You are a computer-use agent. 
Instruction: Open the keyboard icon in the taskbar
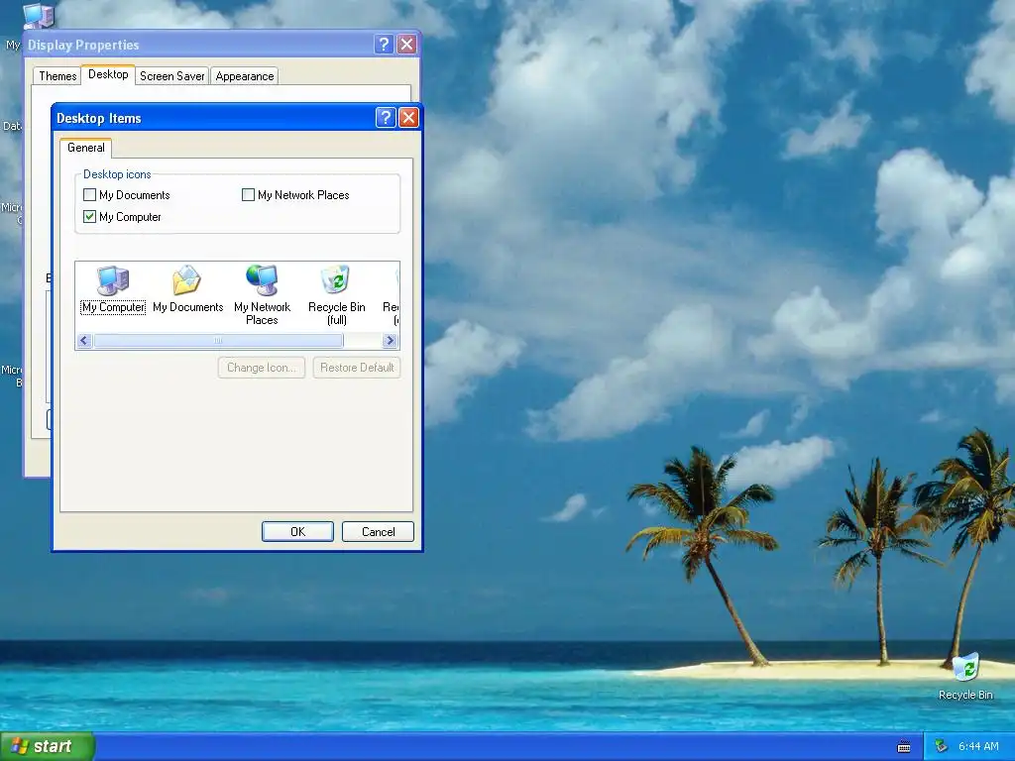904,747
